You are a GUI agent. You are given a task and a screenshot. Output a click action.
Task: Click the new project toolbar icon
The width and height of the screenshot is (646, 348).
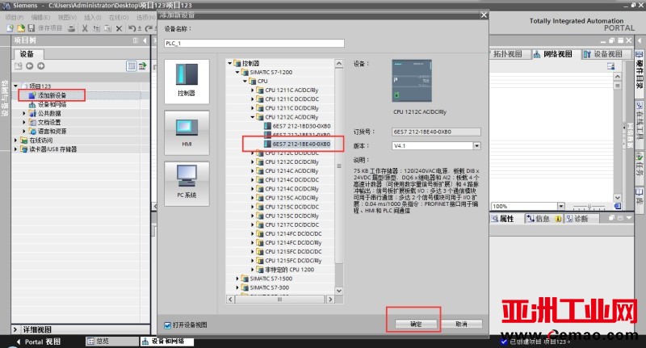pos(10,28)
